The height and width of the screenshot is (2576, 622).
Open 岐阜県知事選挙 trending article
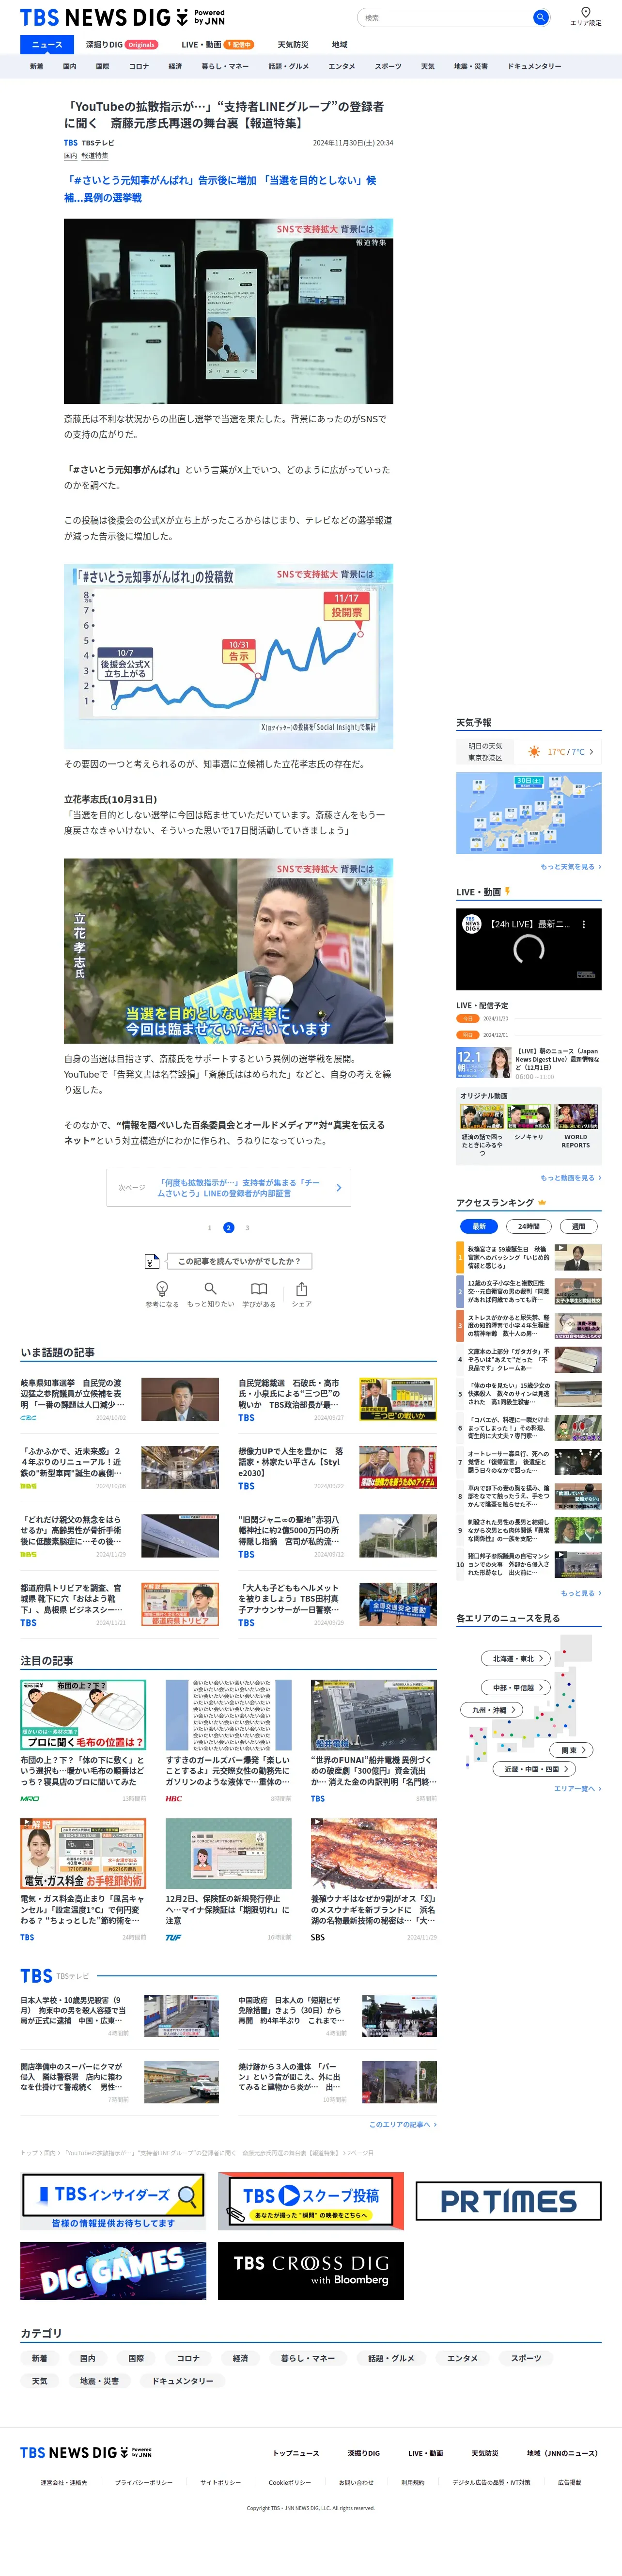click(120, 1399)
